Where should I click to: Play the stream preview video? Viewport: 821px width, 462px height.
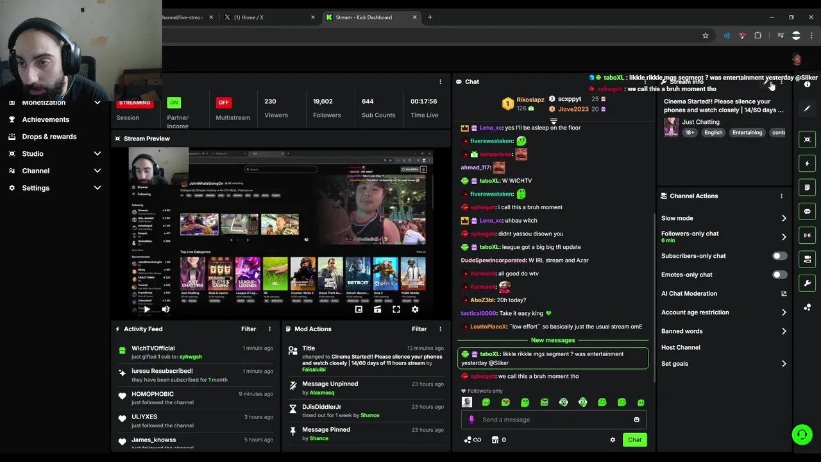pos(147,309)
